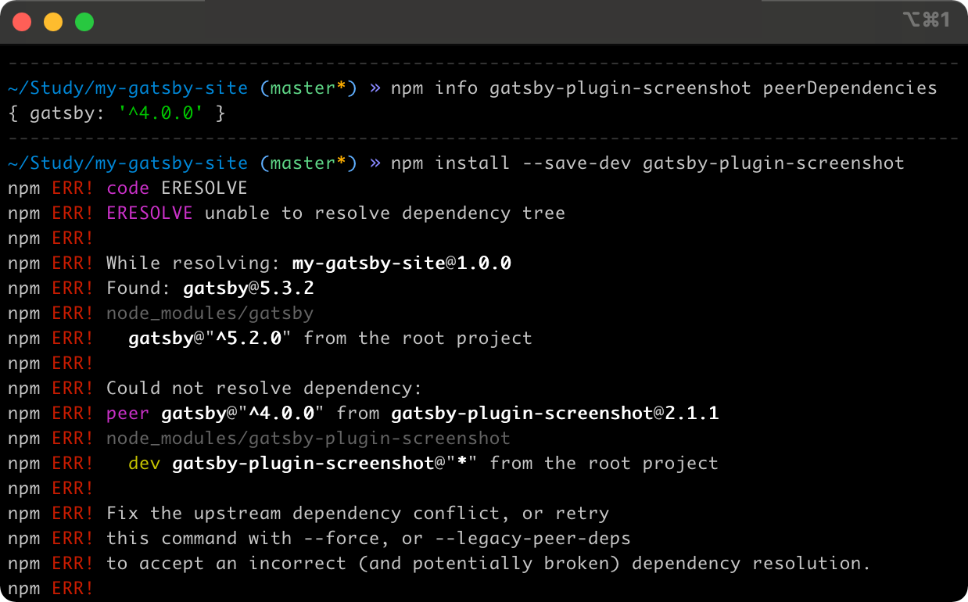This screenshot has height=602, width=968.
Task: Click 'to accept an incorrect (and potentially broken)' line
Action: pos(488,564)
